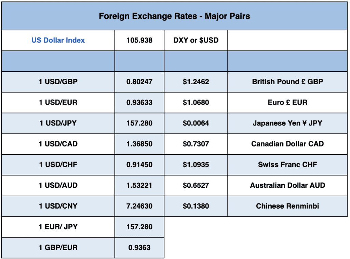Click the Foreign Exchange Rates title header
Viewport: 350px width, 259px height.
pyautogui.click(x=174, y=16)
